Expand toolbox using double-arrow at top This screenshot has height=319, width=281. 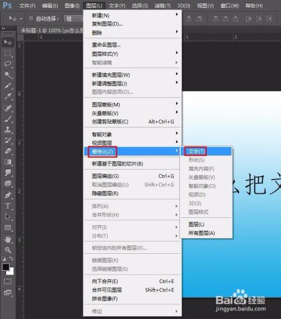(3, 28)
